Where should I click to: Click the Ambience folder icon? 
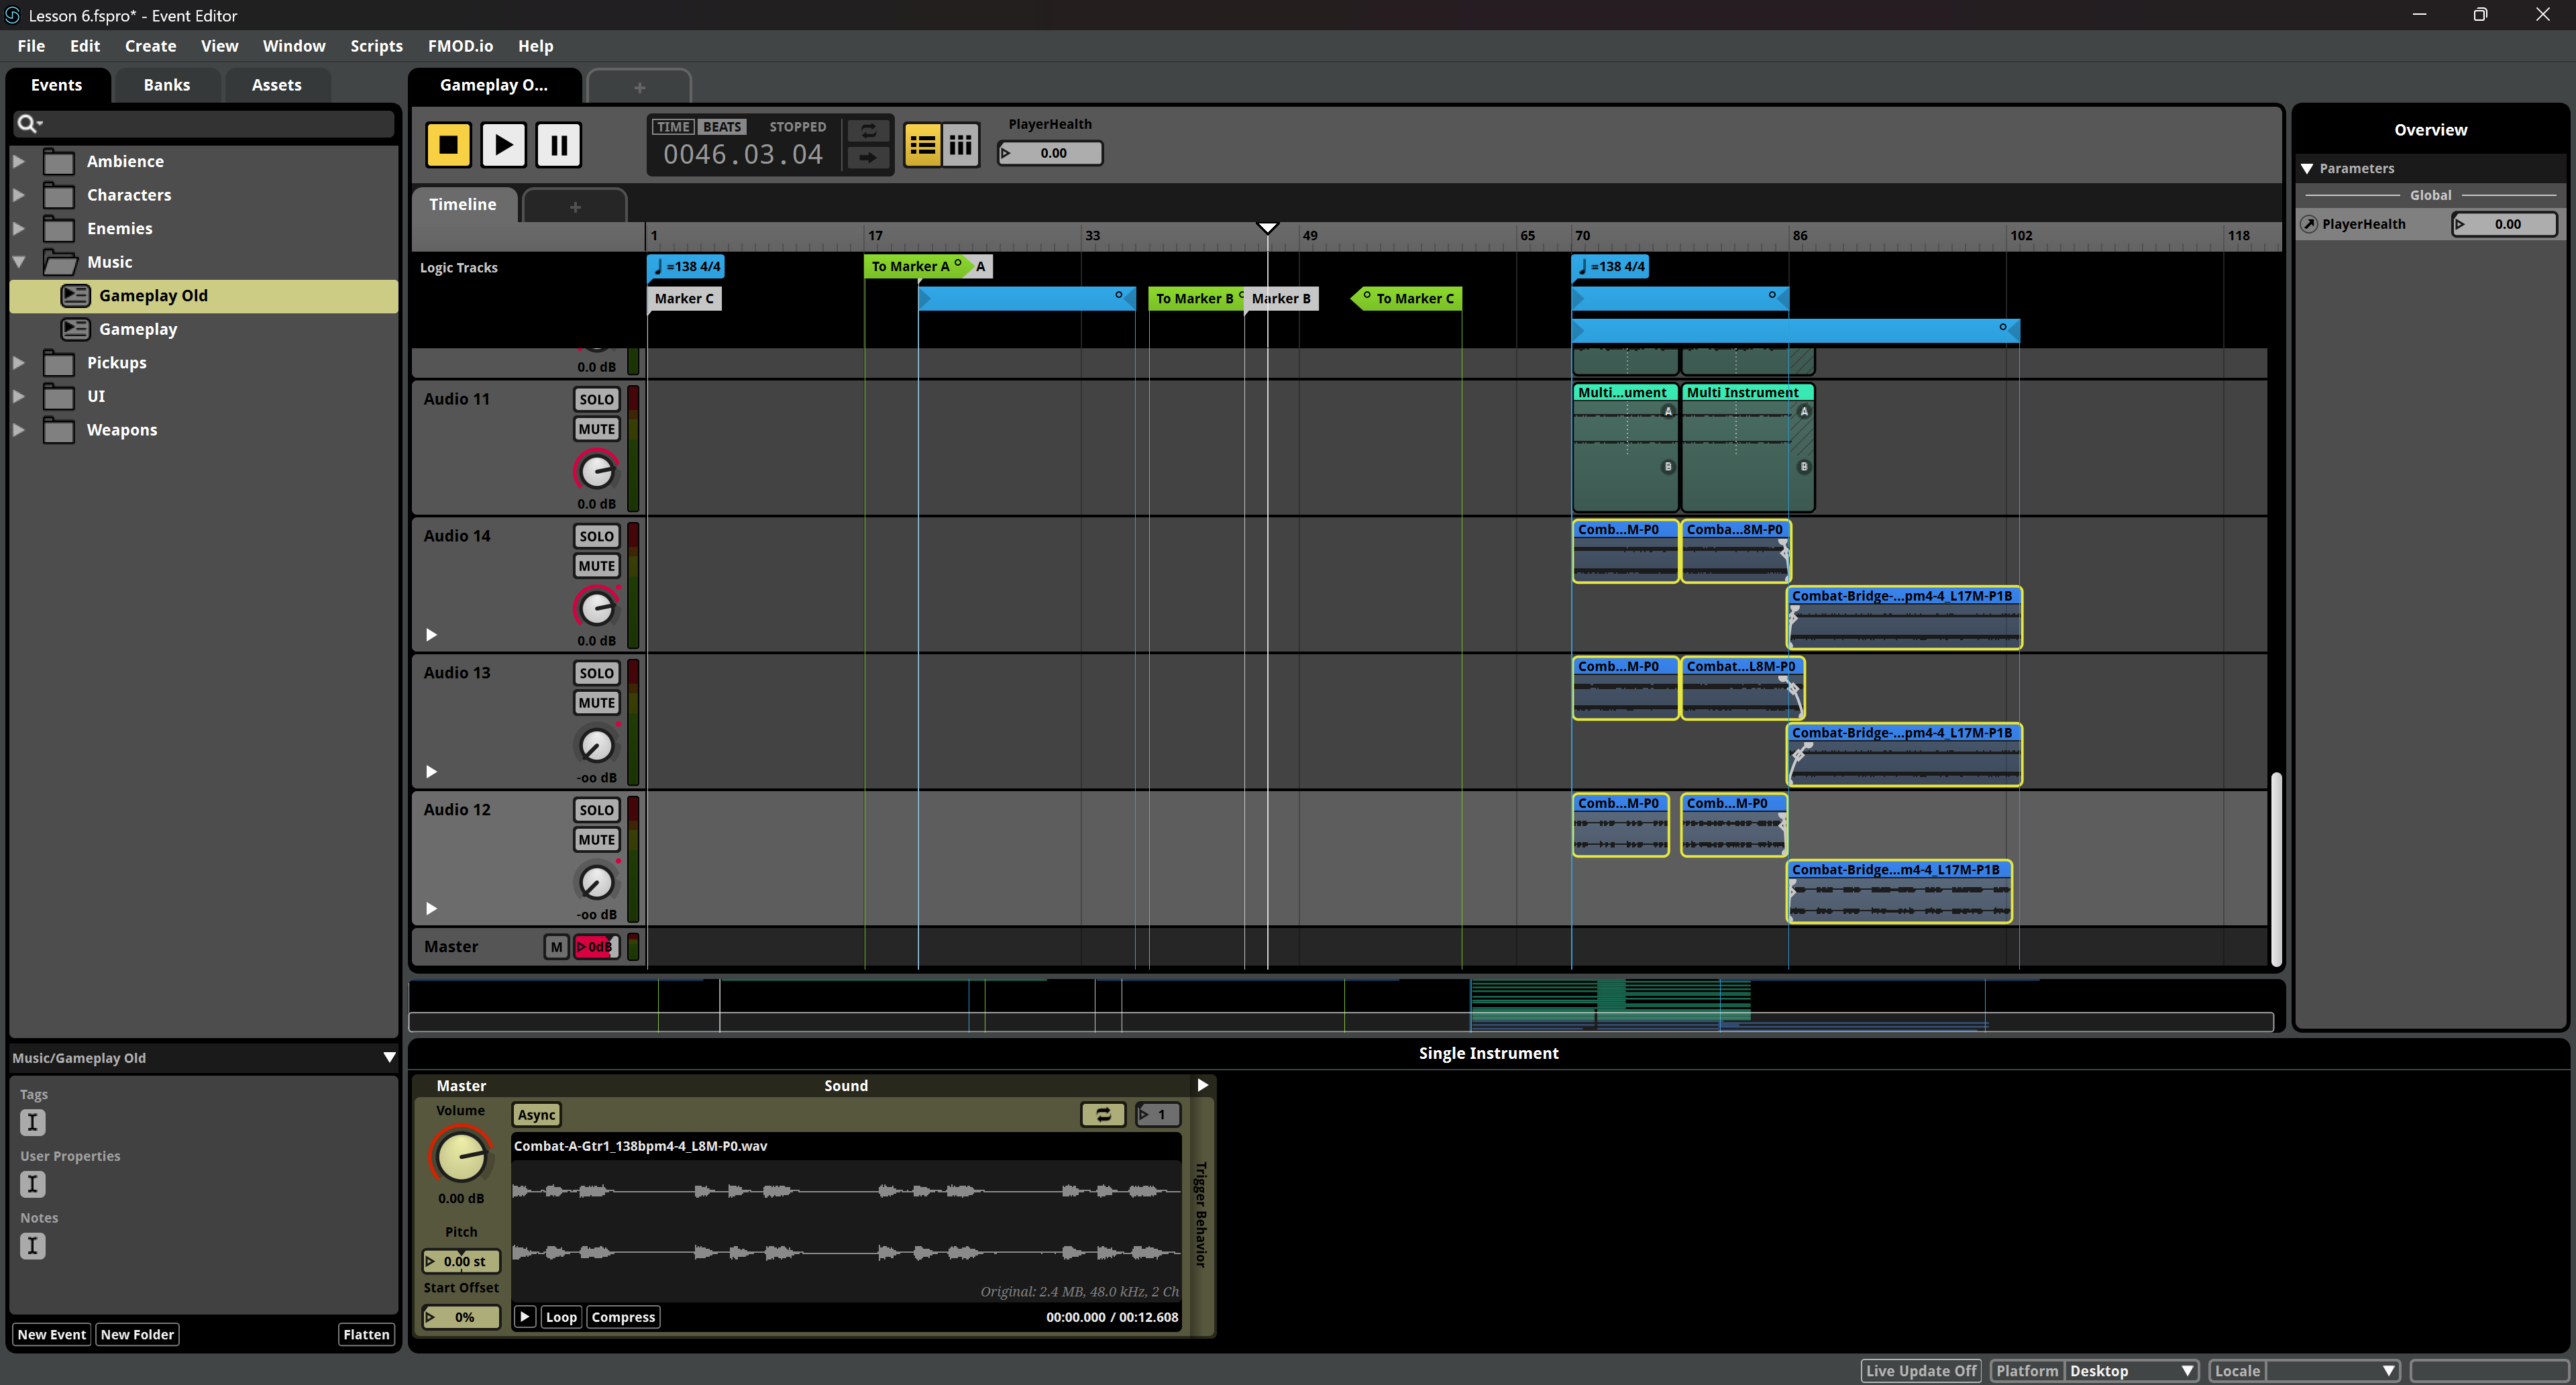[x=59, y=162]
